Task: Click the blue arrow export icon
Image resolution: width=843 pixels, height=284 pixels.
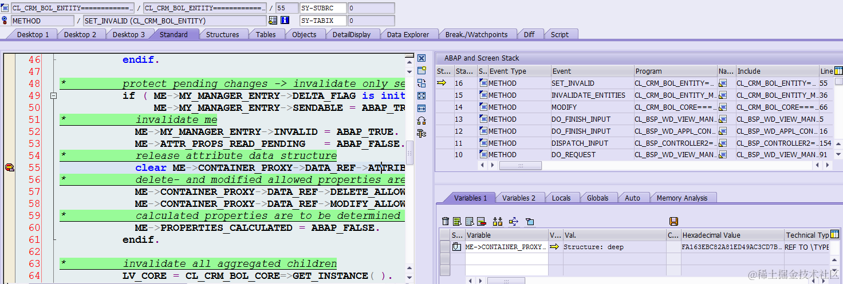Action: pos(513,221)
